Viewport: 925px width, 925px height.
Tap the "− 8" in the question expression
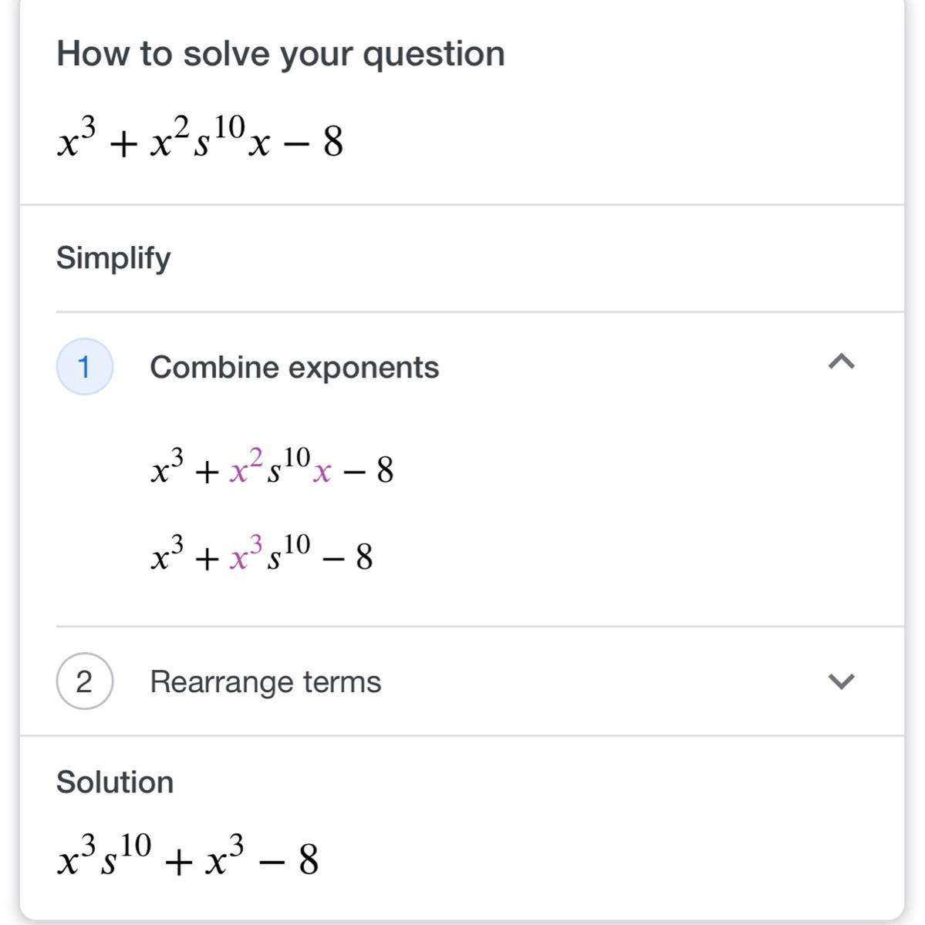pyautogui.click(x=312, y=142)
